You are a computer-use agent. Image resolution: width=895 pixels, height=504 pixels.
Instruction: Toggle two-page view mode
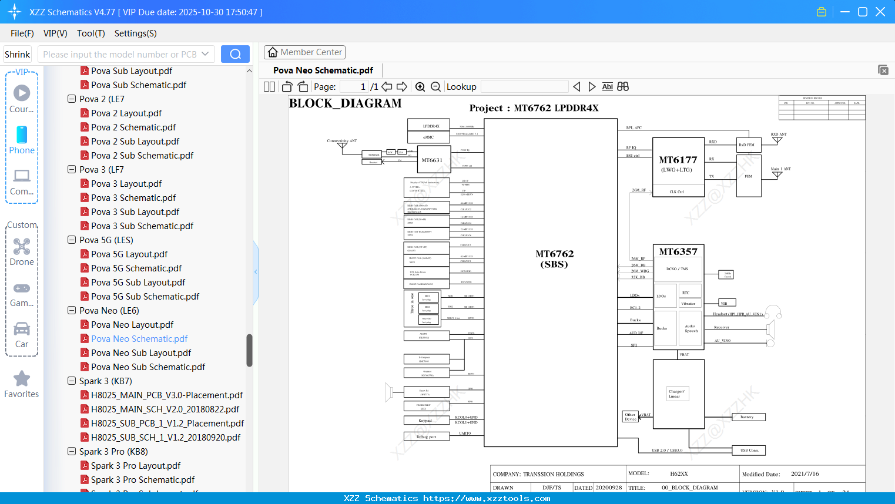(269, 86)
